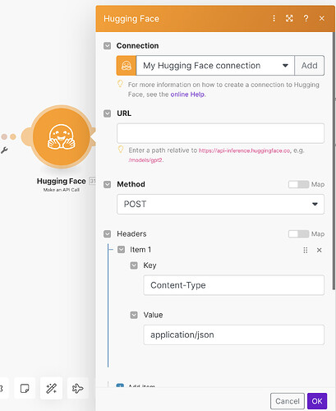
Task: Click the wrench icon beside the module
Action: coord(4,150)
